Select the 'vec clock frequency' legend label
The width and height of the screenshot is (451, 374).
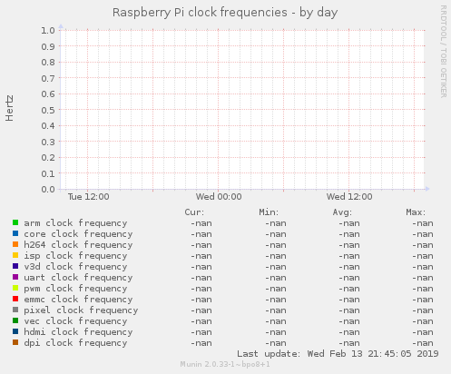pyautogui.click(x=75, y=321)
